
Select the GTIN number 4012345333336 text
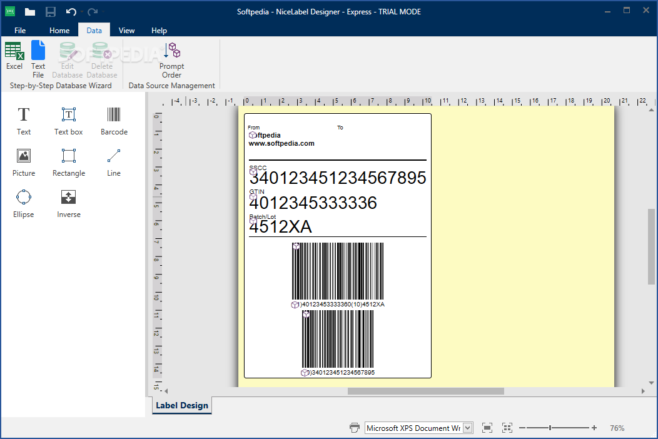(313, 203)
